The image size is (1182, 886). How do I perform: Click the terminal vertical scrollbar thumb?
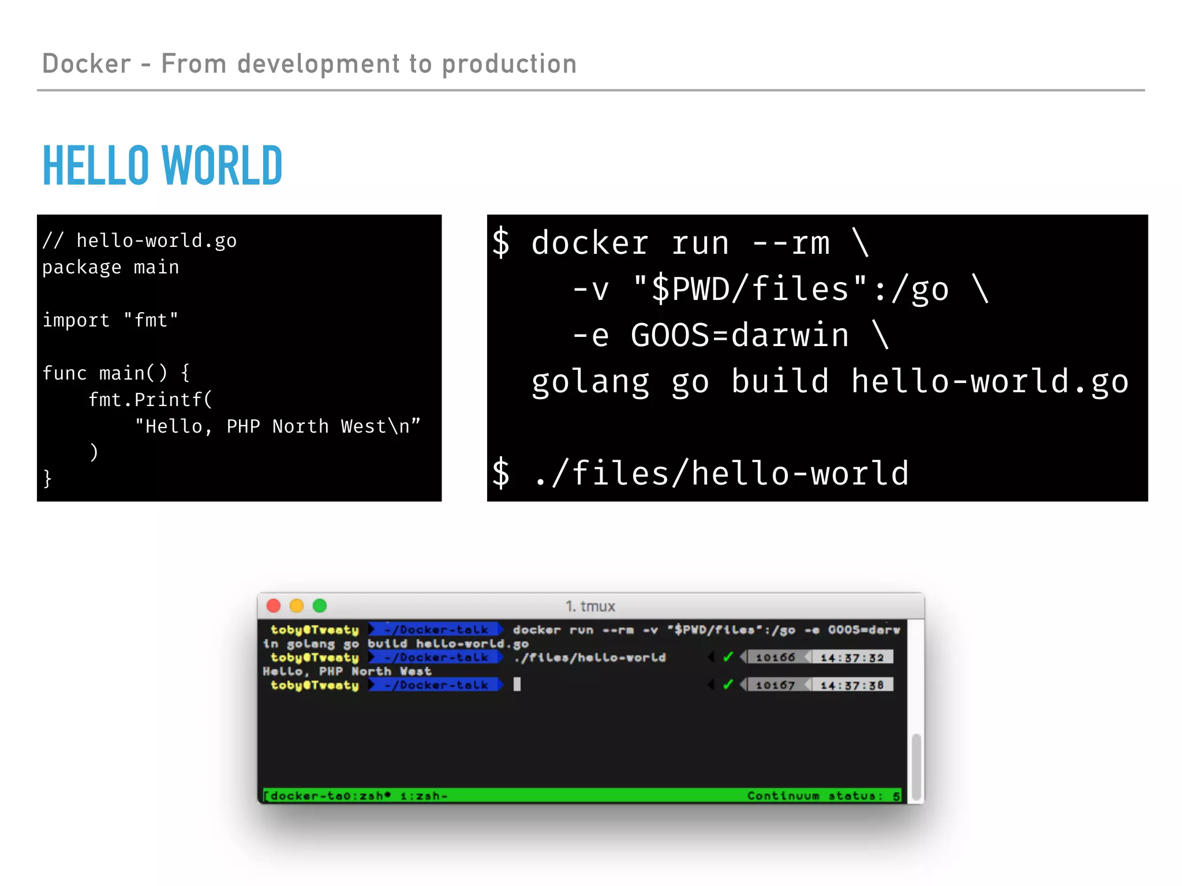[x=916, y=766]
